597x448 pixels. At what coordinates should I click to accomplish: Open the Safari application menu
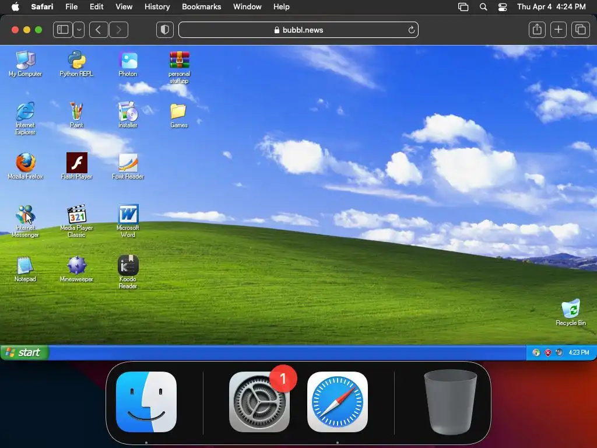(42, 7)
